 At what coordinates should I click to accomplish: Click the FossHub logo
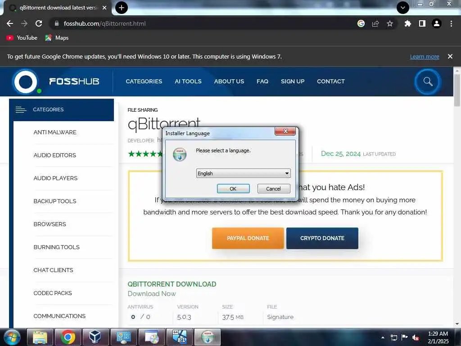[x=56, y=82]
